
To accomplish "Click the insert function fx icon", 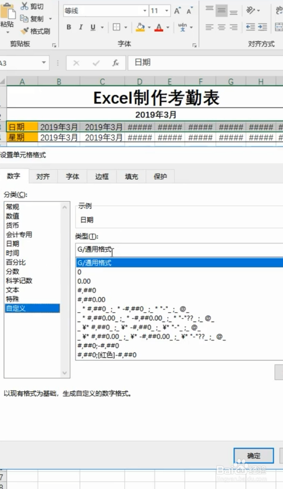I will pyautogui.click(x=116, y=63).
